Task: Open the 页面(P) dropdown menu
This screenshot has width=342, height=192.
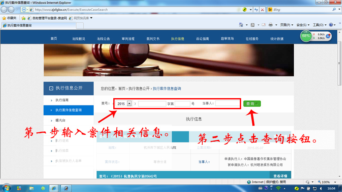Action: [286, 25]
